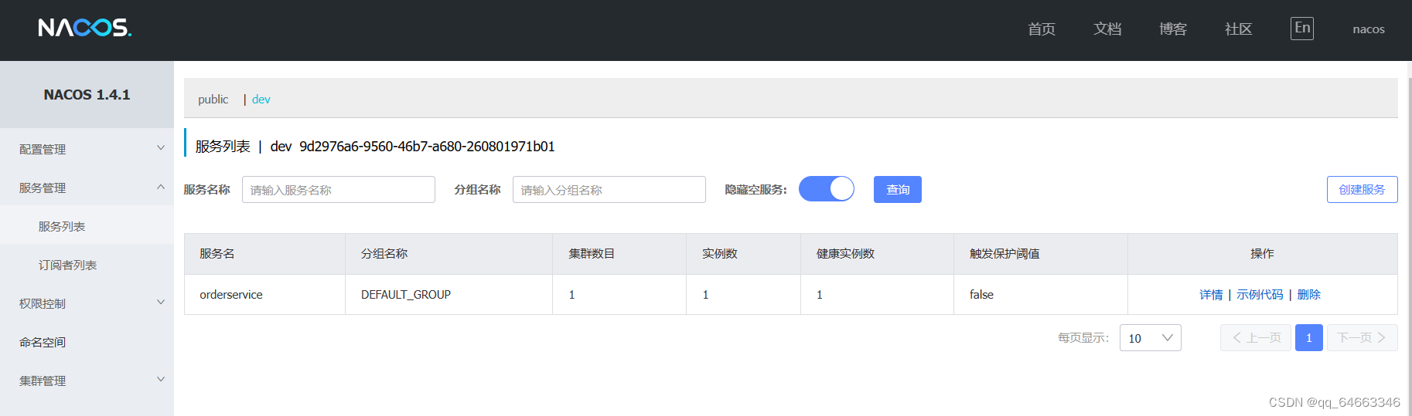Open 命名空间 in the sidebar

pyautogui.click(x=43, y=342)
